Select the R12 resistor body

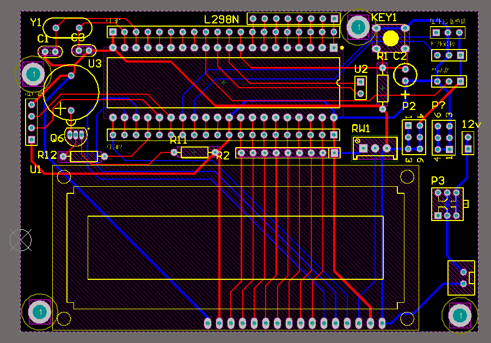click(84, 156)
